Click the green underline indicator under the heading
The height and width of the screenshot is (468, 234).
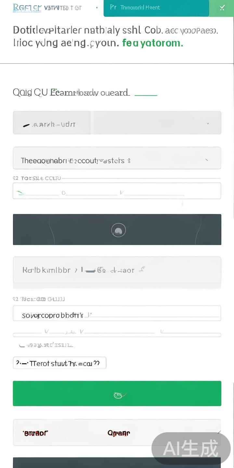pos(146,95)
